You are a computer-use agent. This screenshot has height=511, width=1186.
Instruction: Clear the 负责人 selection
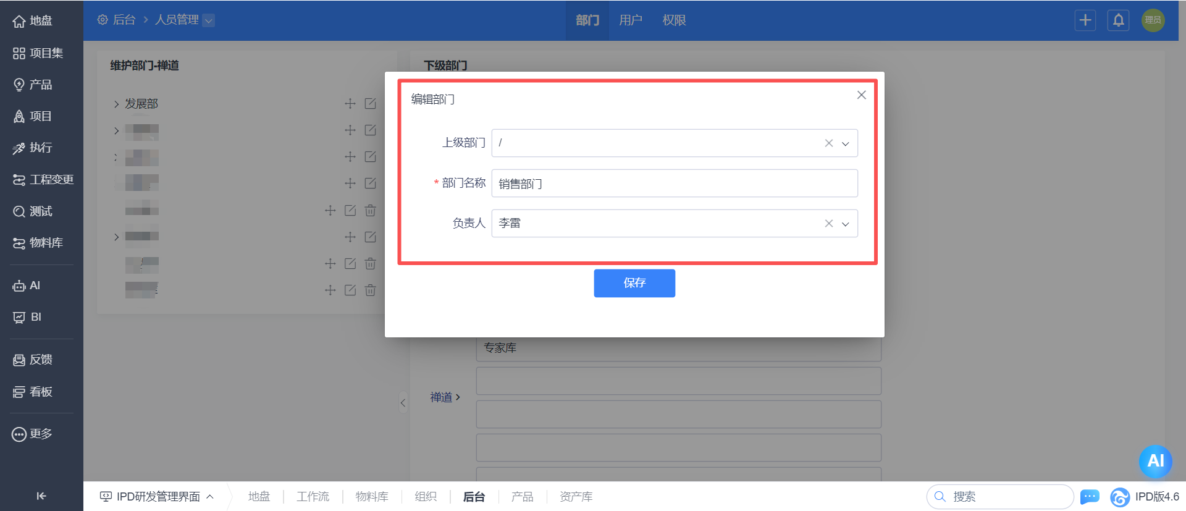(829, 224)
